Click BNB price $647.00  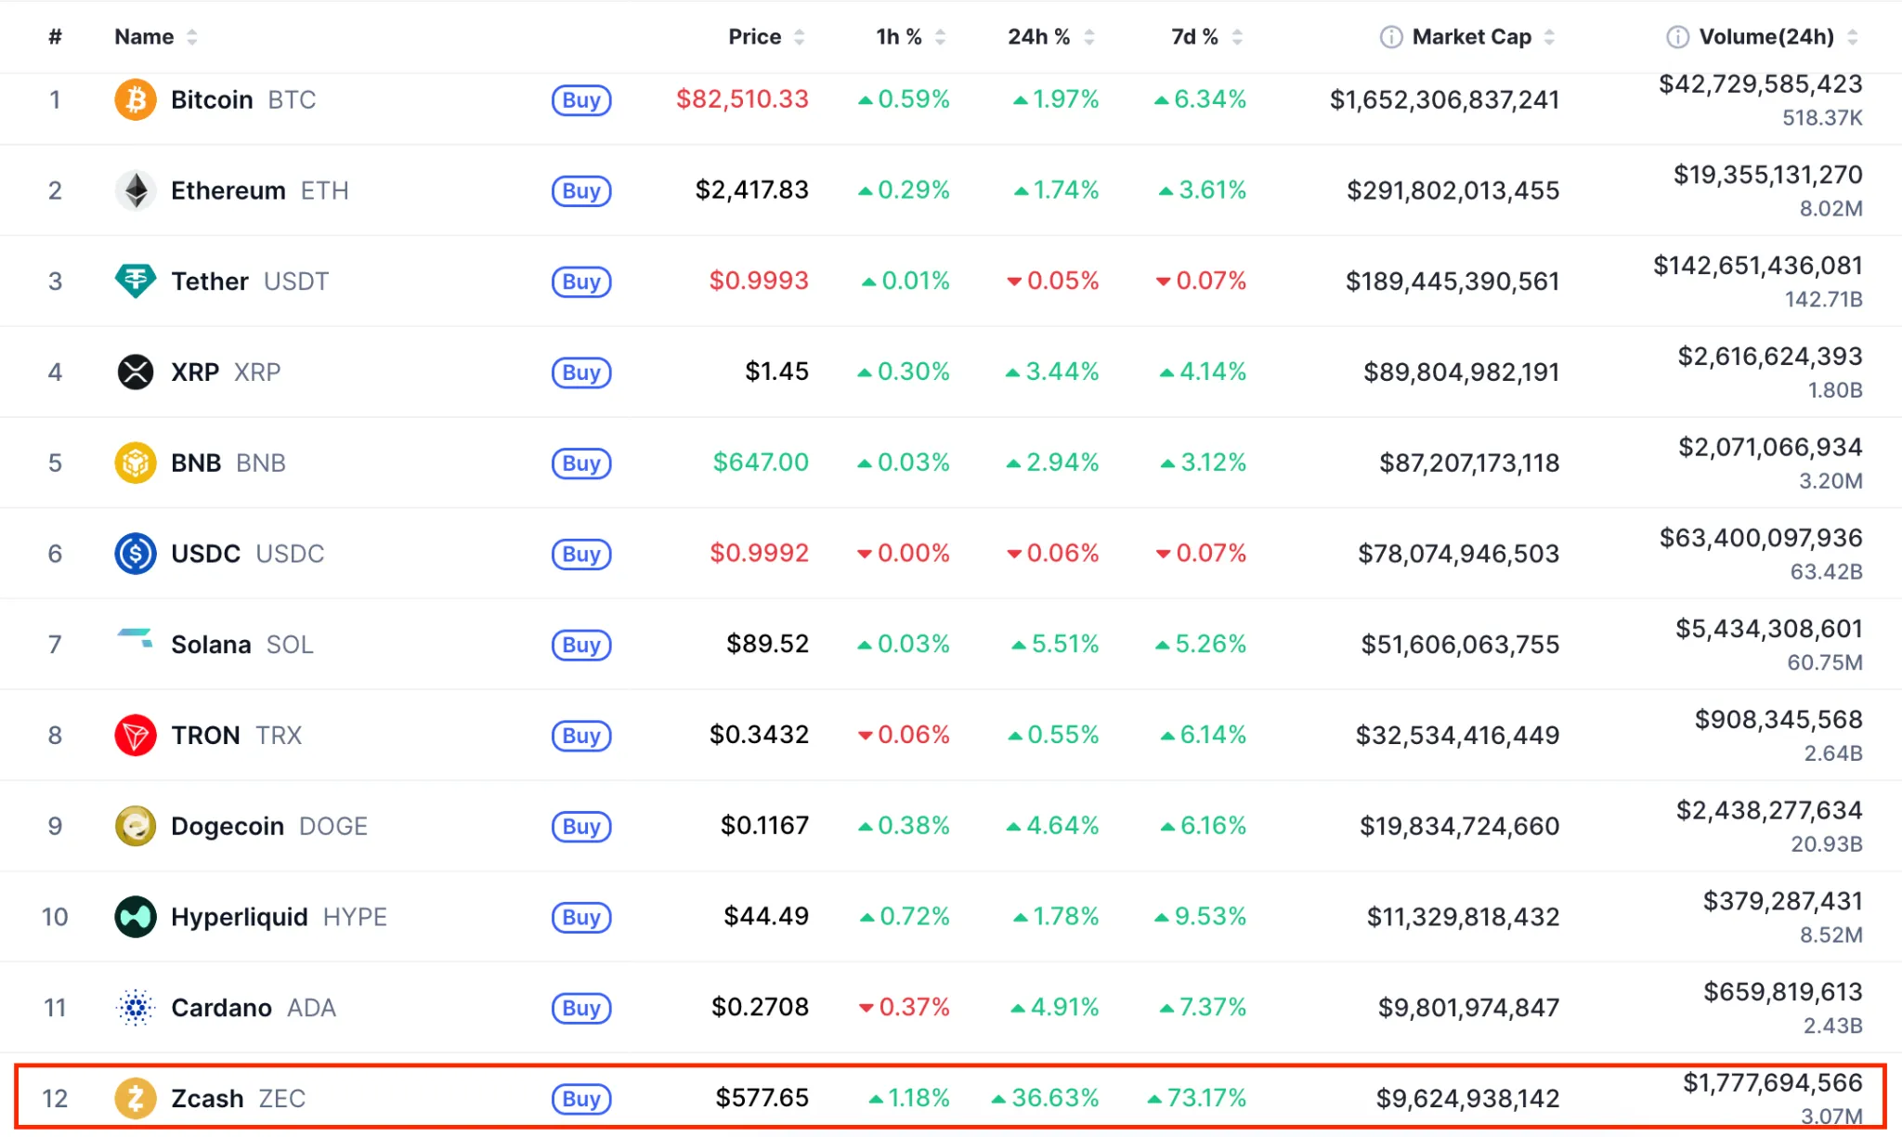click(x=761, y=463)
